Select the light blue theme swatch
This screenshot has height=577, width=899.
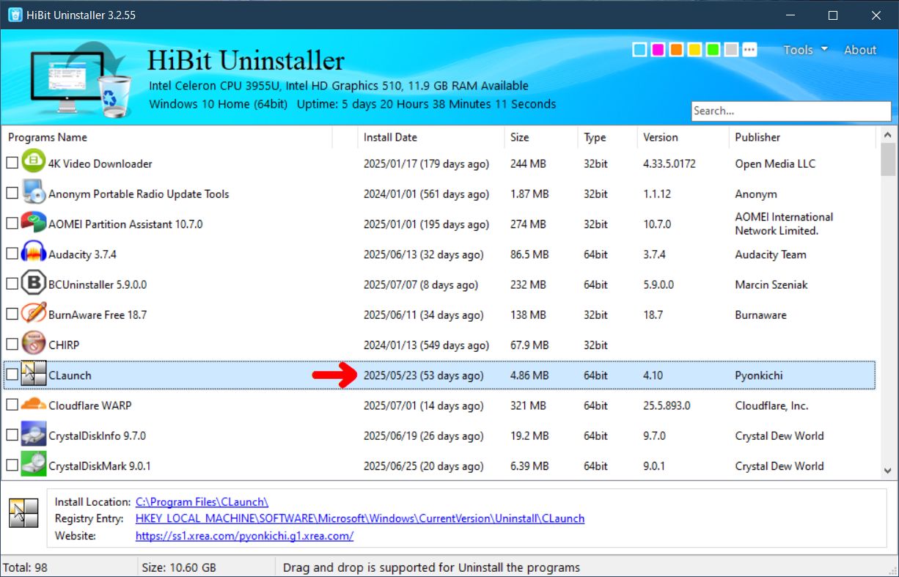click(x=639, y=50)
